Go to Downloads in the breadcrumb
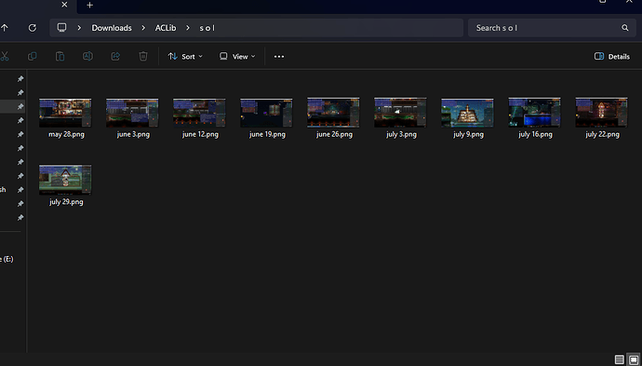This screenshot has height=366, width=642. (x=112, y=28)
